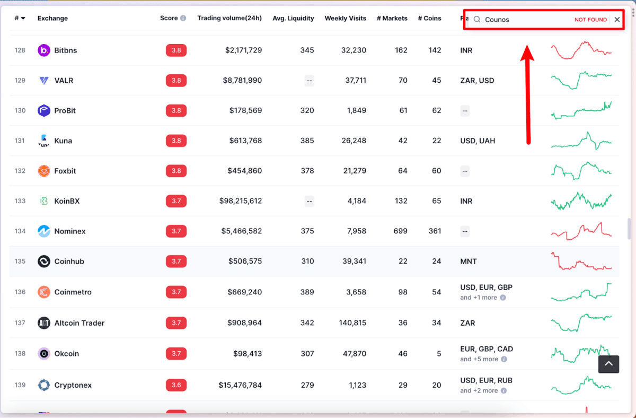Click the Okcoin exchange logo icon
636x418 pixels.
pos(44,354)
